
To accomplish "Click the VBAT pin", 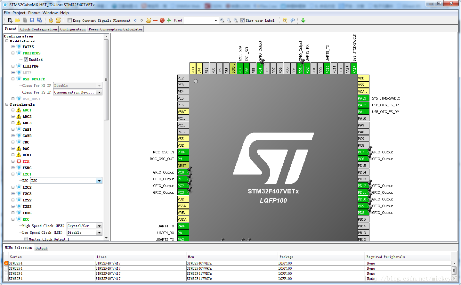I will pos(183,112).
